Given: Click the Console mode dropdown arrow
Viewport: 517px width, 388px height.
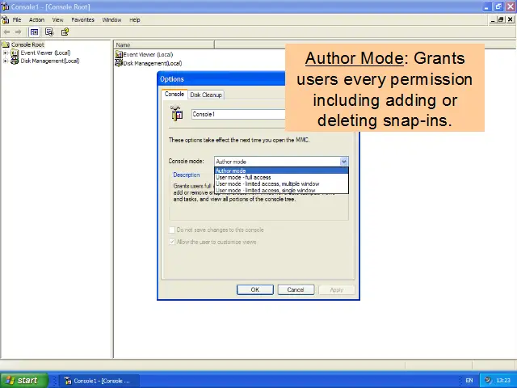Looking at the screenshot, I should (344, 162).
